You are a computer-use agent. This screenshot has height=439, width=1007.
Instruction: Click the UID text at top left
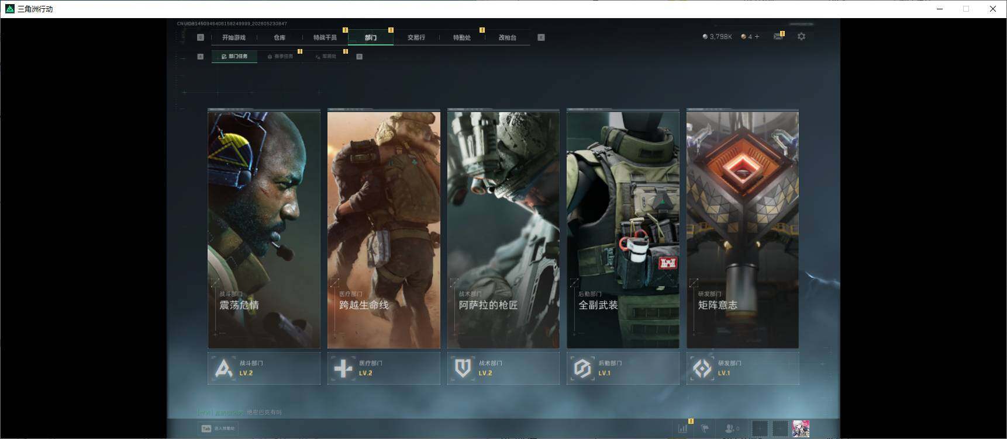pos(232,24)
